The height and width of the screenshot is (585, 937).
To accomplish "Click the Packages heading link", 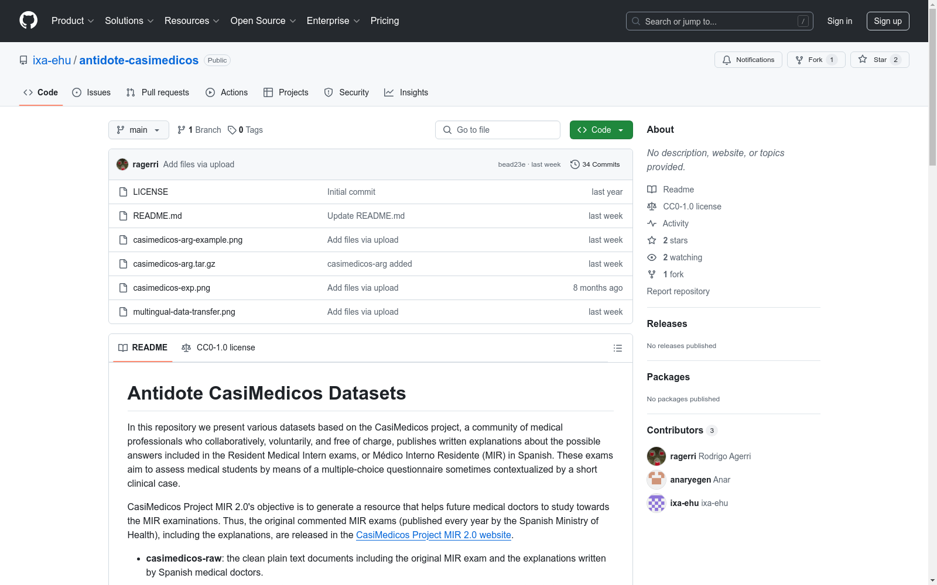I will click(x=668, y=377).
